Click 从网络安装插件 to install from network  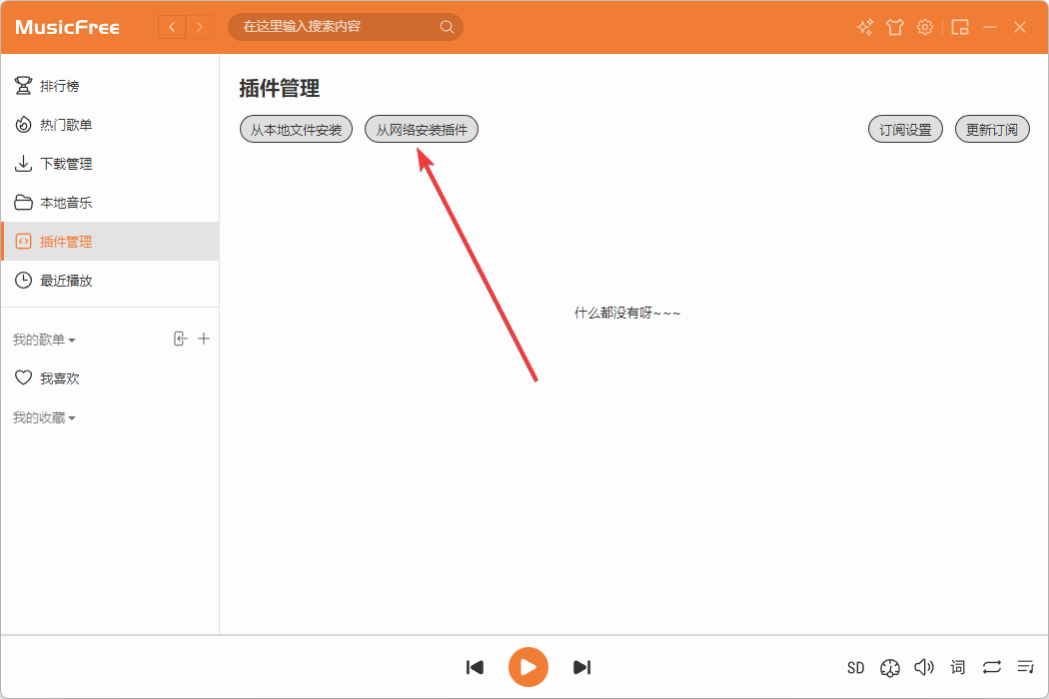point(421,129)
